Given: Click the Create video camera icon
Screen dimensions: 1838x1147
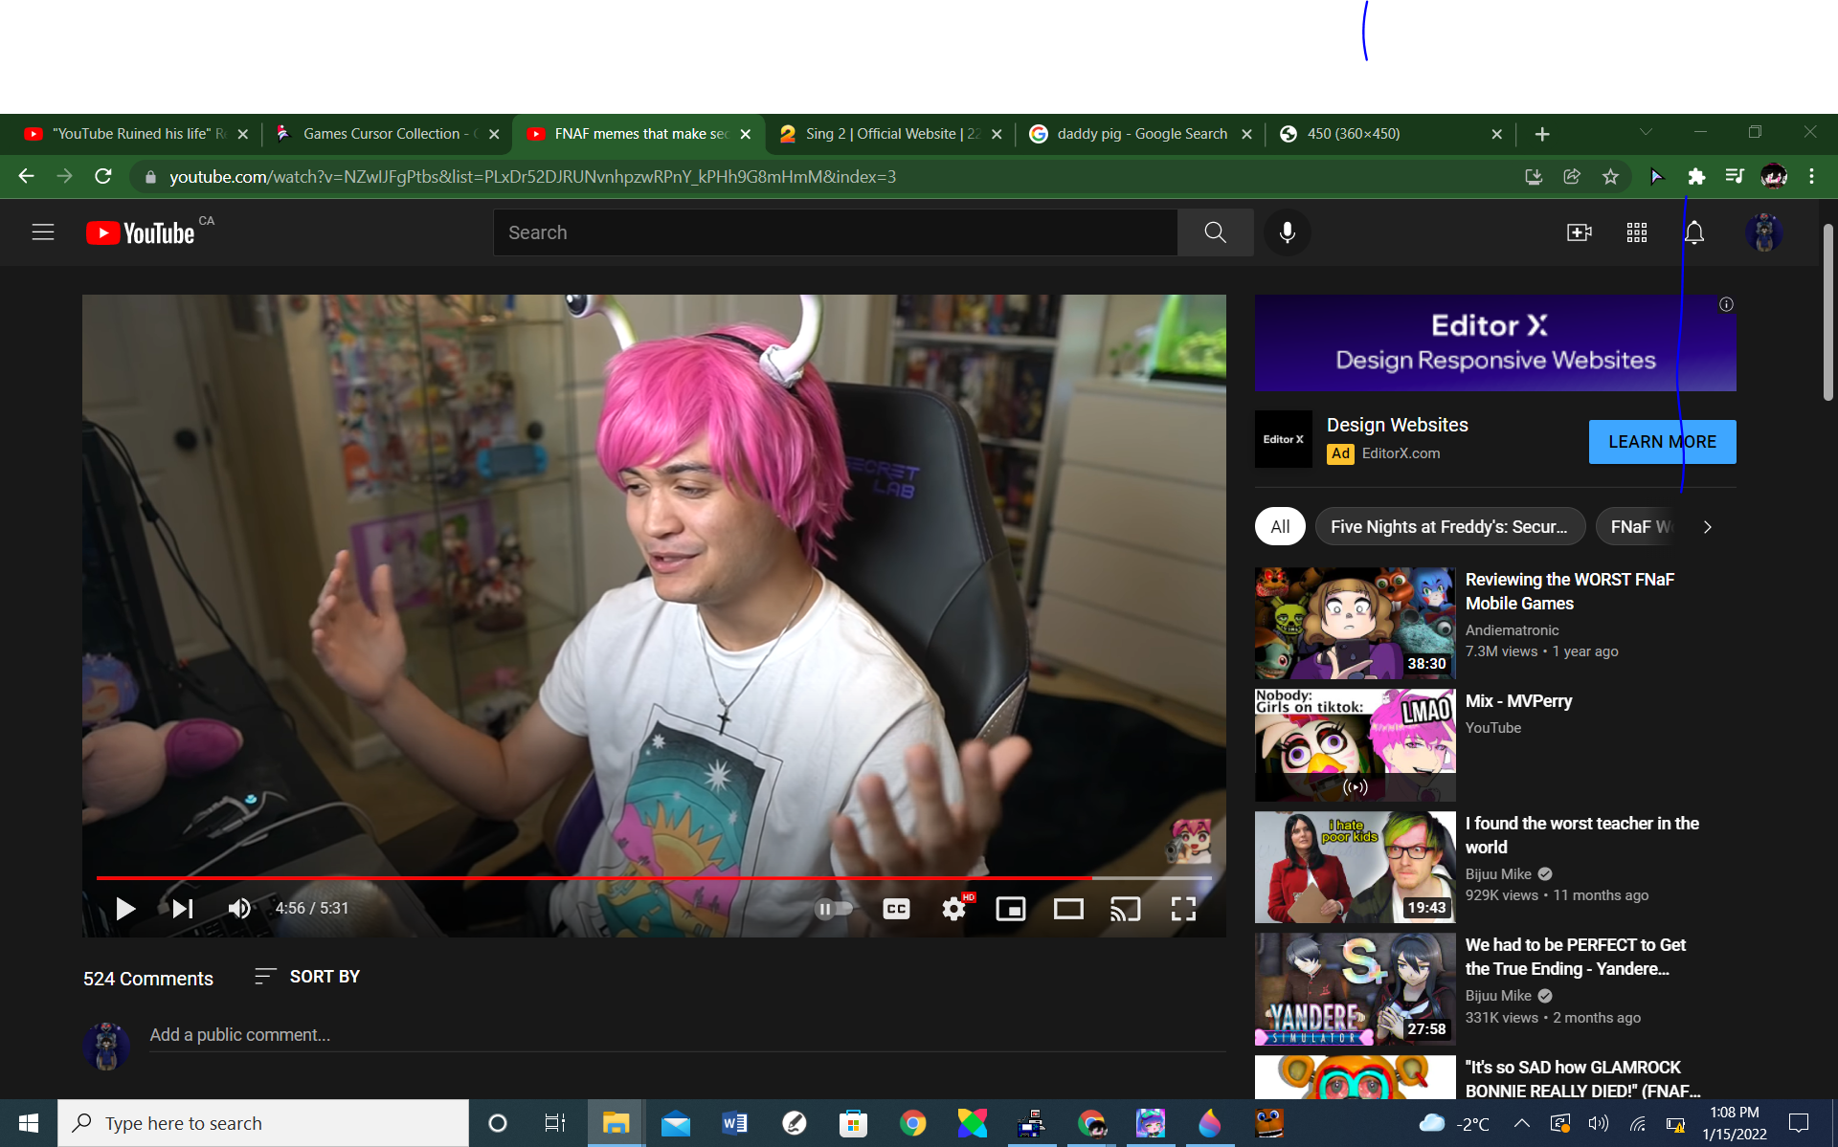Looking at the screenshot, I should [1579, 232].
